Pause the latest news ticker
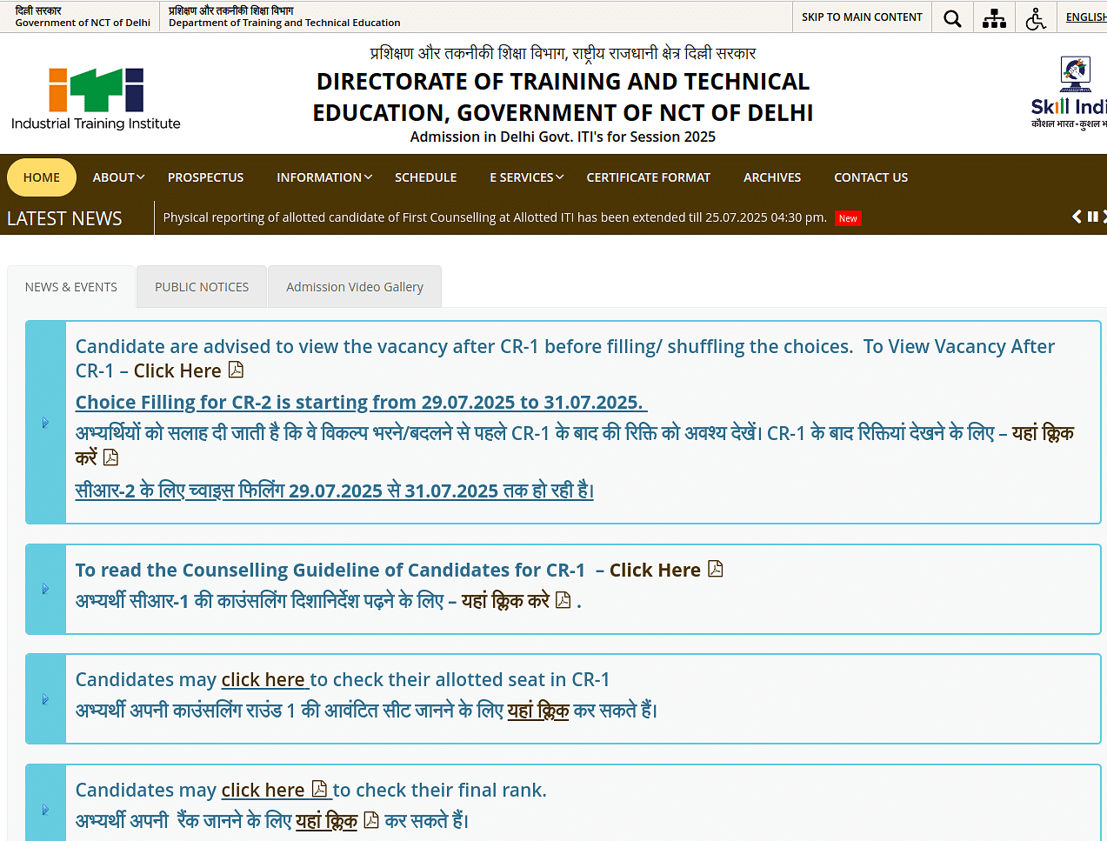This screenshot has height=841, width=1107. click(1092, 217)
